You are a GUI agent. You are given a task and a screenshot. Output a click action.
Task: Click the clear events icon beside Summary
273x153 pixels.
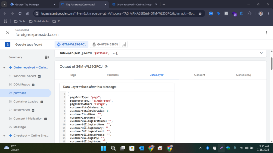pos(47,57)
